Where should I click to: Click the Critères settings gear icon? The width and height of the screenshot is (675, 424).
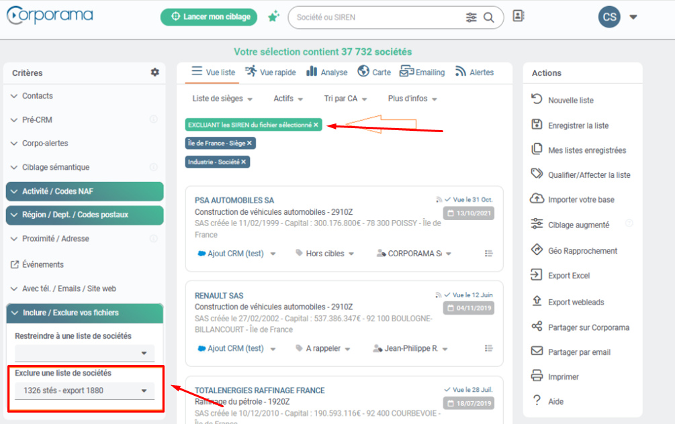tap(155, 72)
